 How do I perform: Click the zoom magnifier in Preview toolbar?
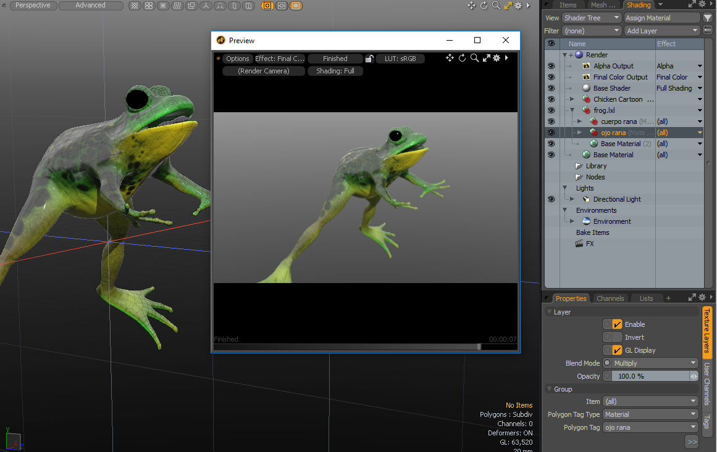(474, 58)
